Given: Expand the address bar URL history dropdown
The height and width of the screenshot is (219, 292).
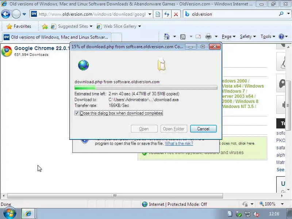Looking at the screenshot, I should pos(150,14).
